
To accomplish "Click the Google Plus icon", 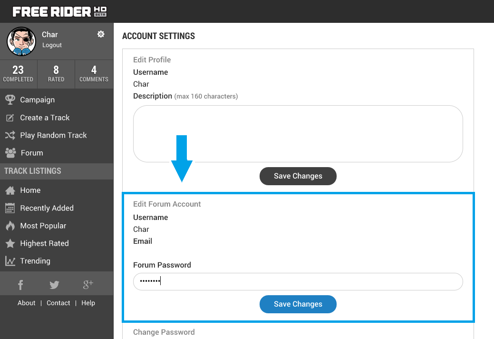I will (88, 285).
